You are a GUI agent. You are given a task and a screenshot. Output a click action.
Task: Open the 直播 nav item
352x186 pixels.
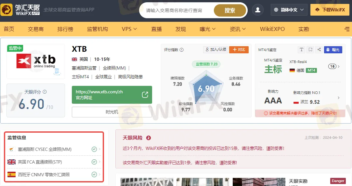[x=156, y=29]
